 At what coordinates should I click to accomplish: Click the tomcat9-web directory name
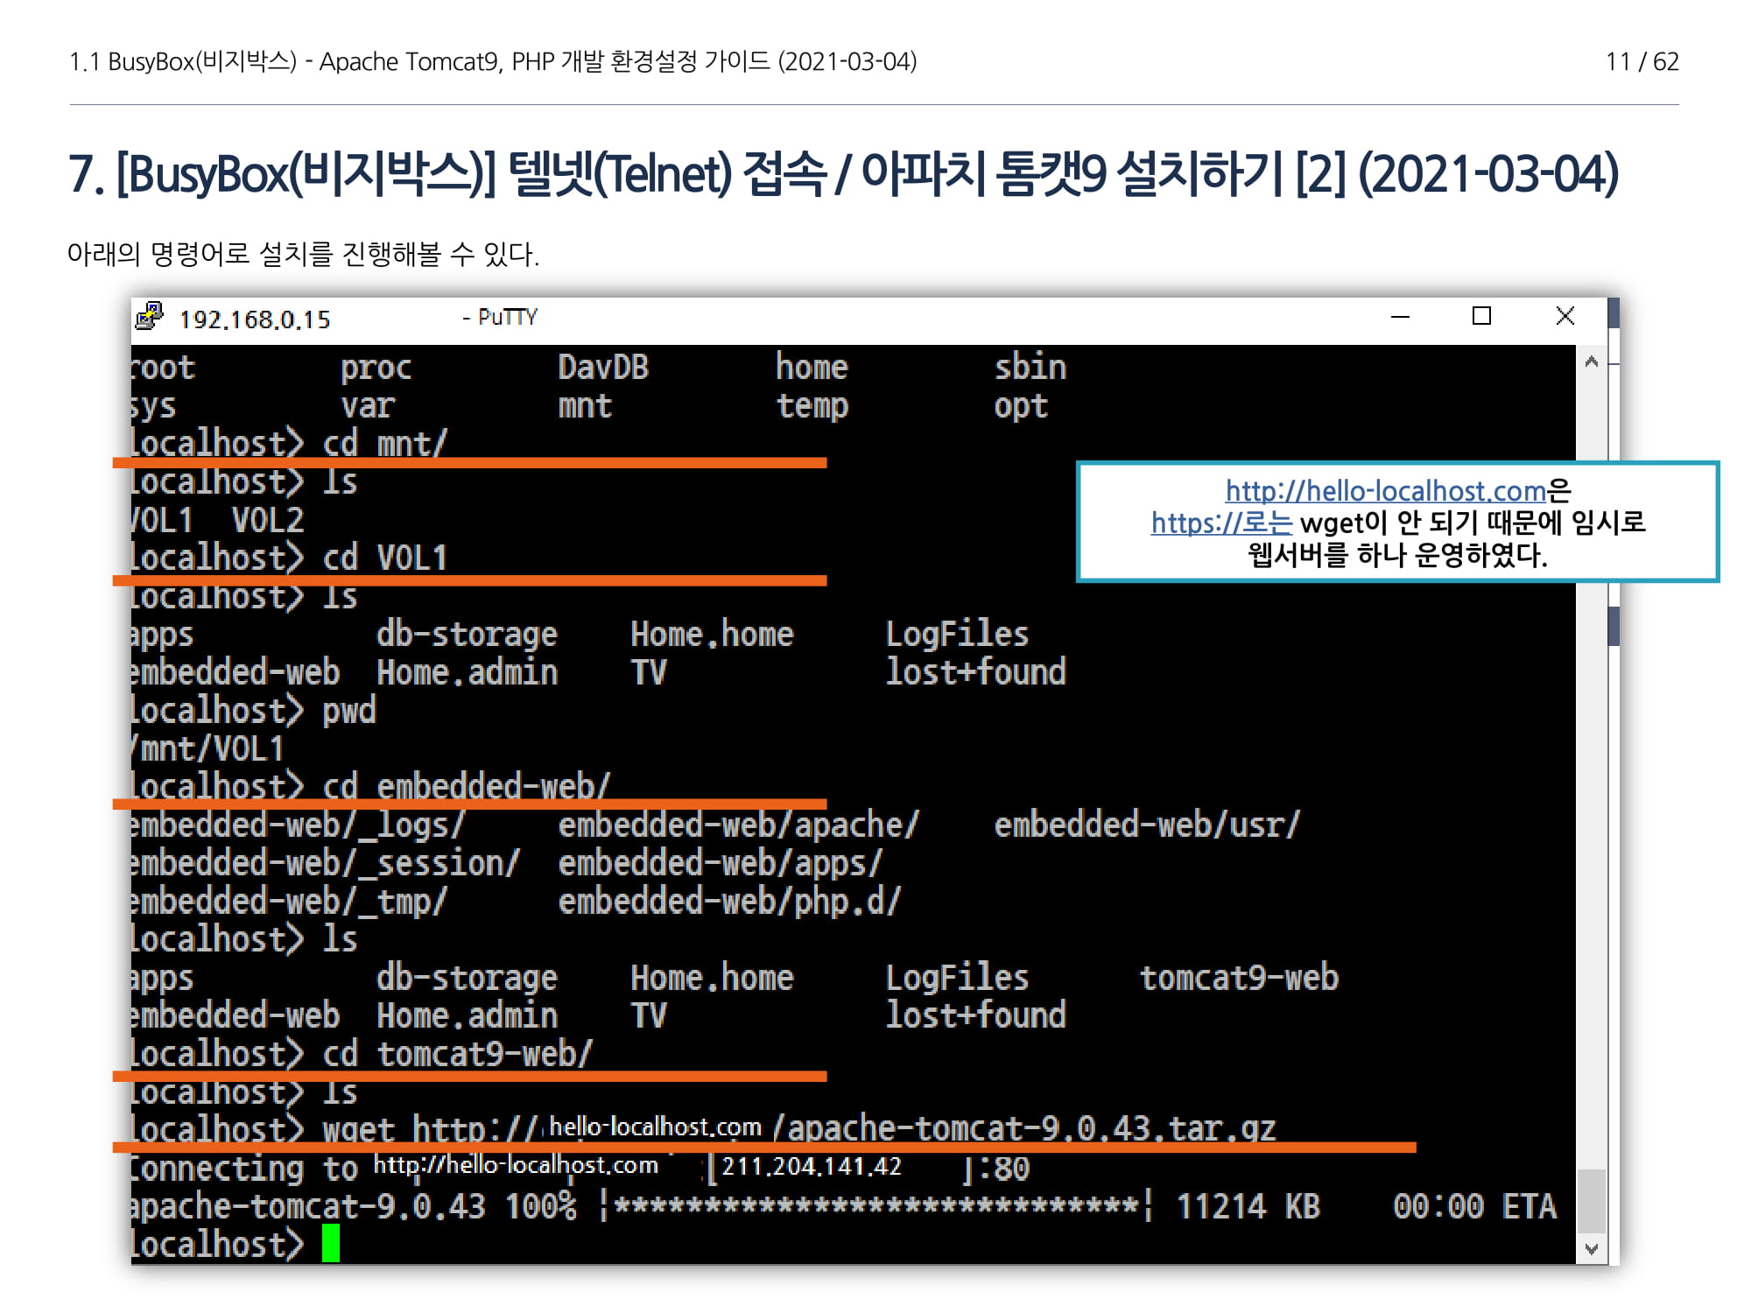pyautogui.click(x=1238, y=977)
